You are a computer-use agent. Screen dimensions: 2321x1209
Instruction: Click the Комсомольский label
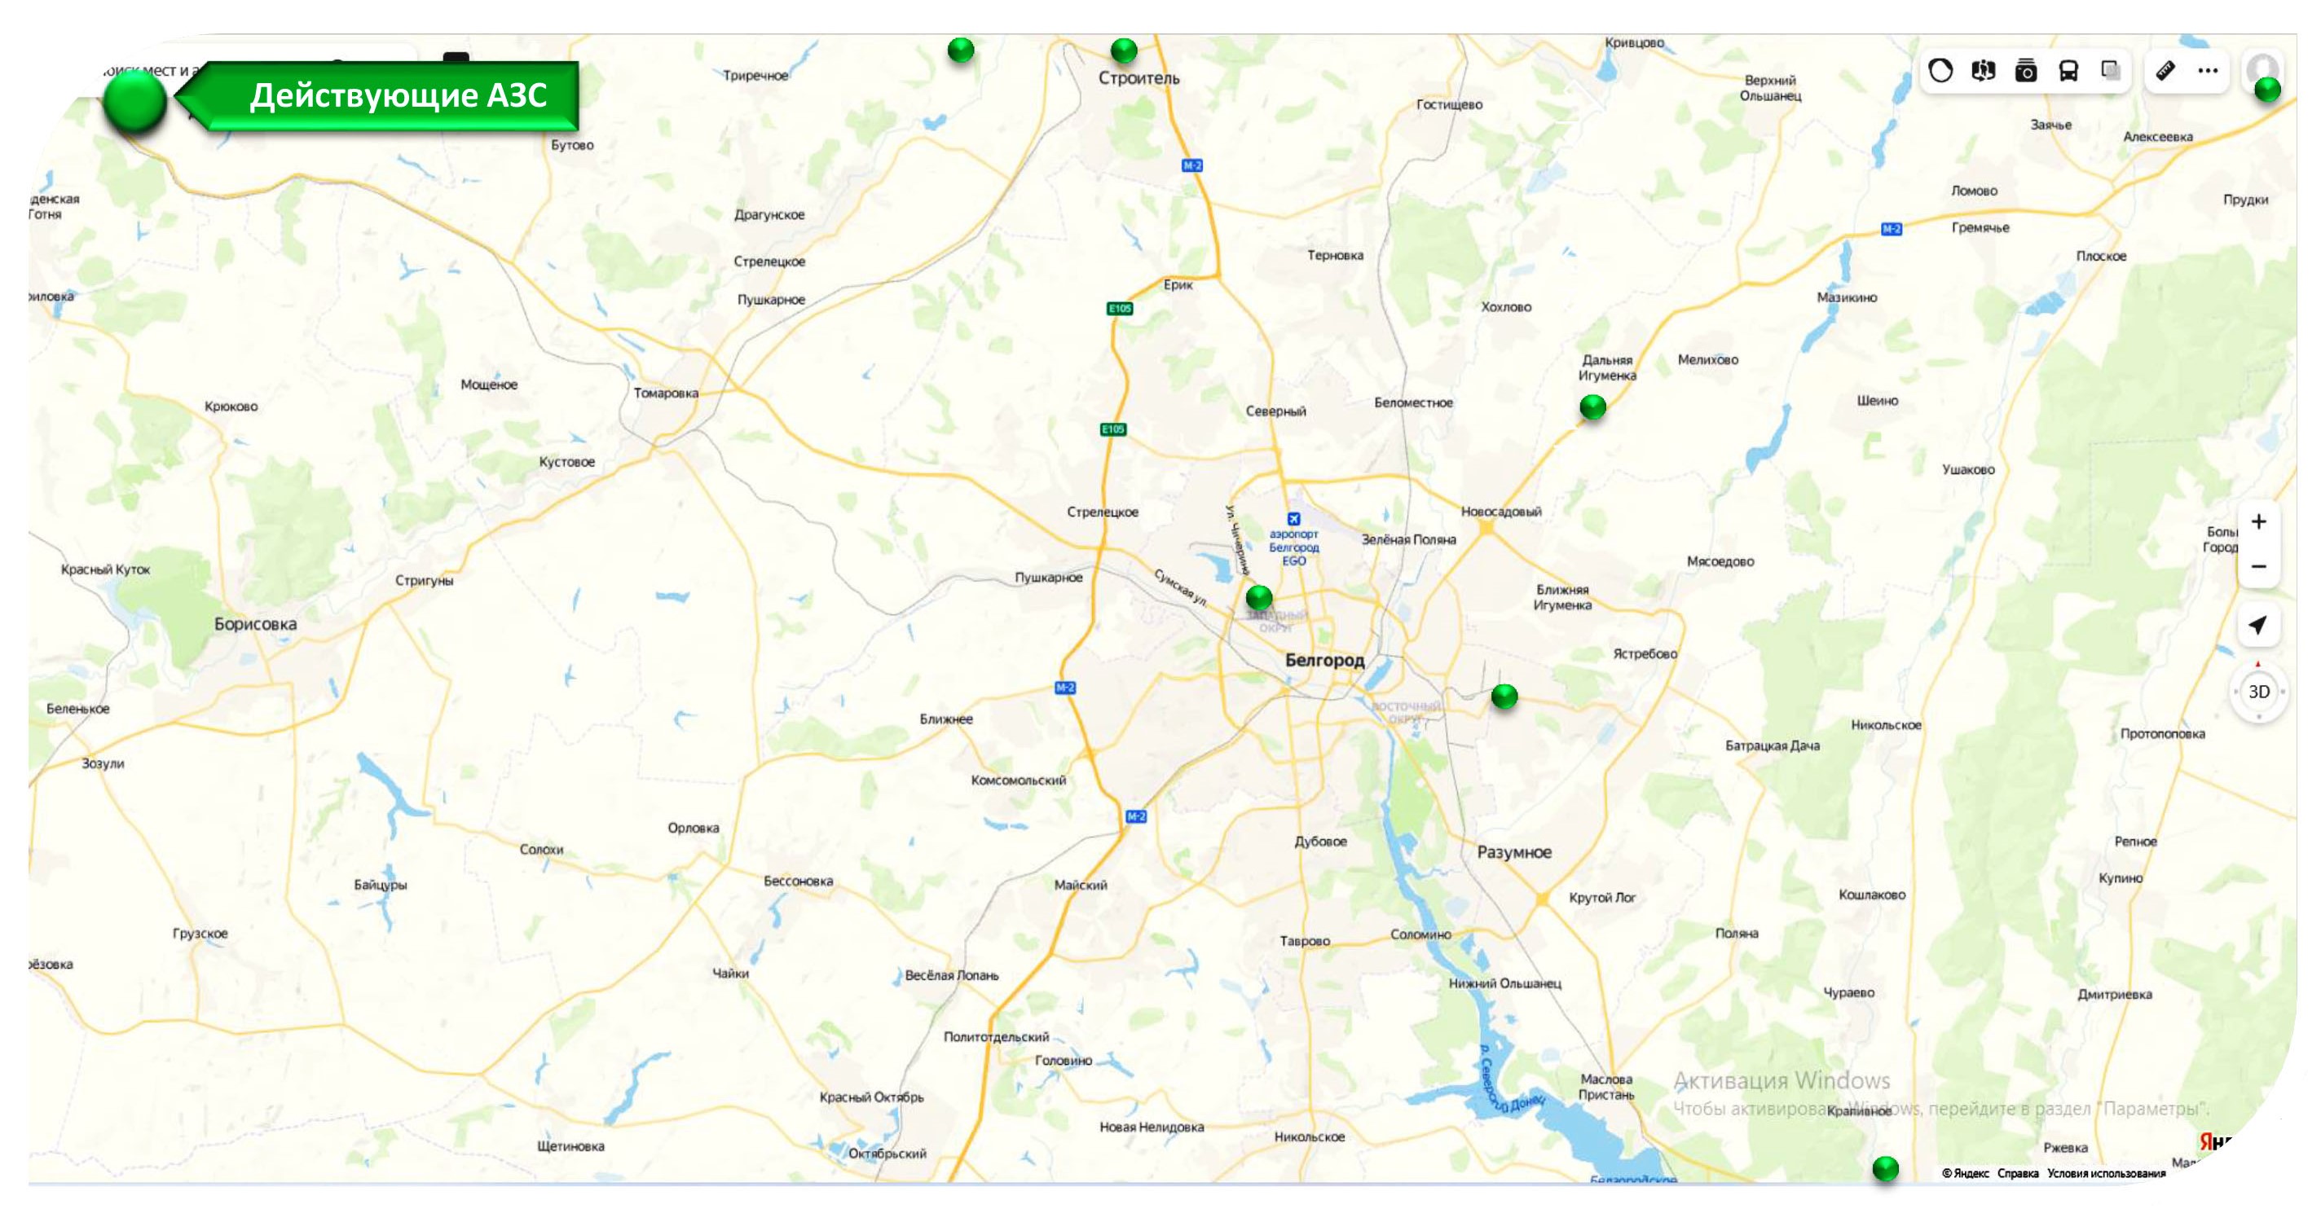coord(1018,780)
